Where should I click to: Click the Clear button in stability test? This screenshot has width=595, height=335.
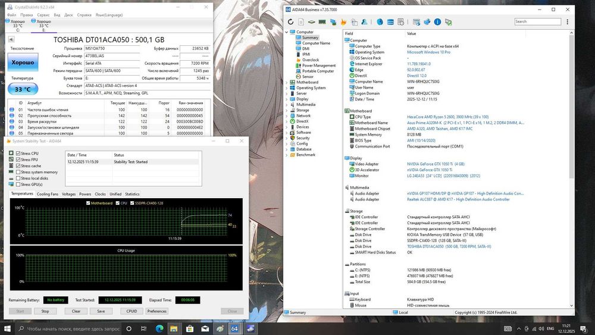point(76,311)
